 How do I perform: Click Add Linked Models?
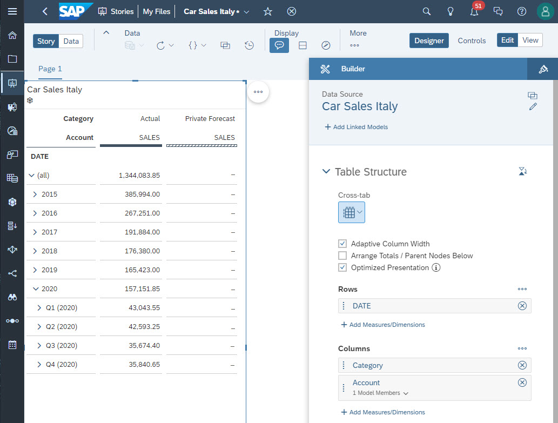(x=356, y=127)
